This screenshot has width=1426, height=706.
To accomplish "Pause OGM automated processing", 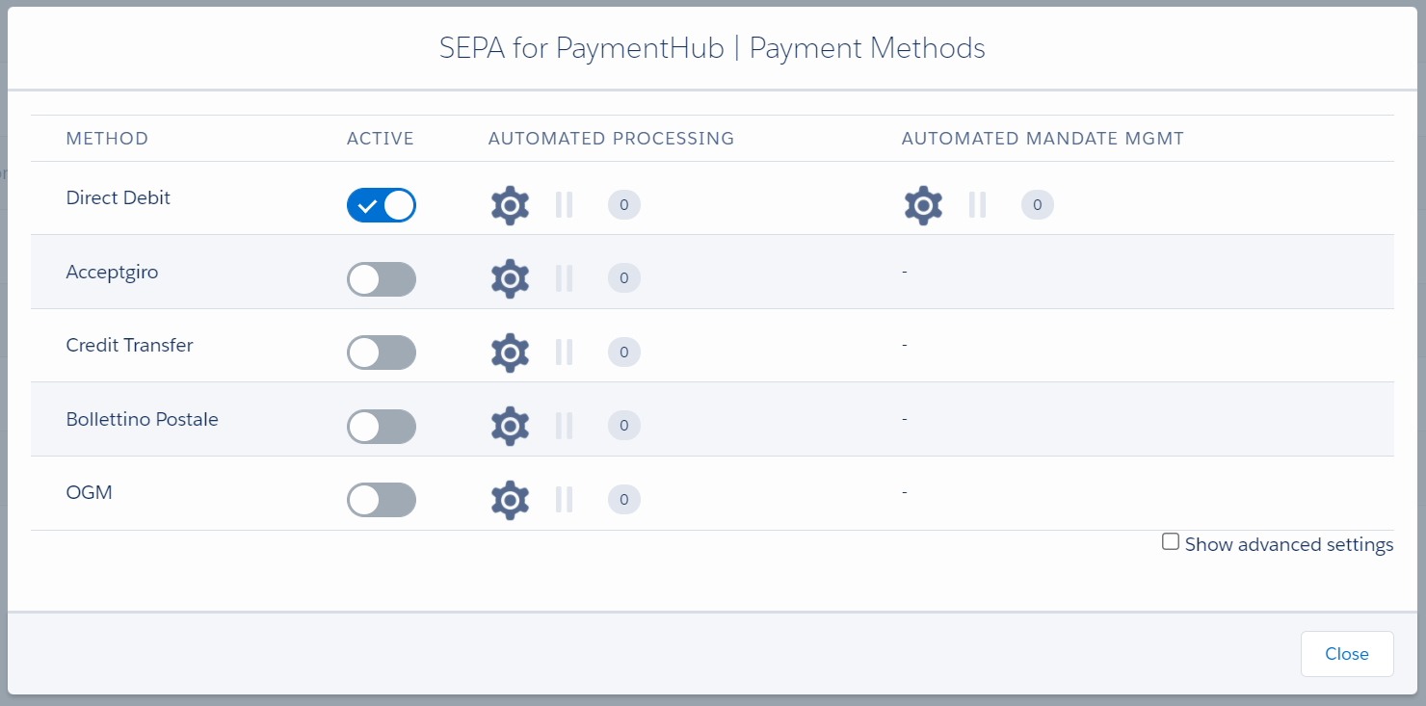I will click(x=564, y=499).
